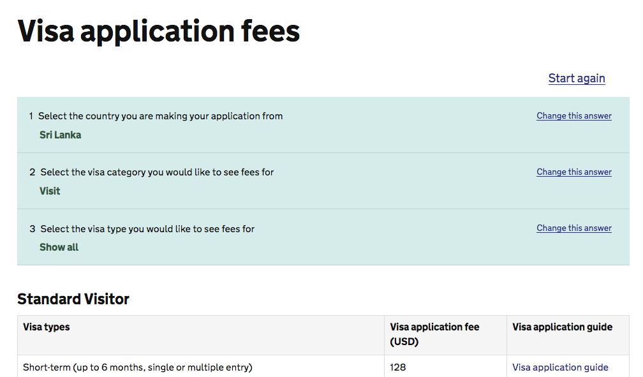The image size is (643, 377).
Task: Click the Visit category answer
Action: tap(50, 191)
